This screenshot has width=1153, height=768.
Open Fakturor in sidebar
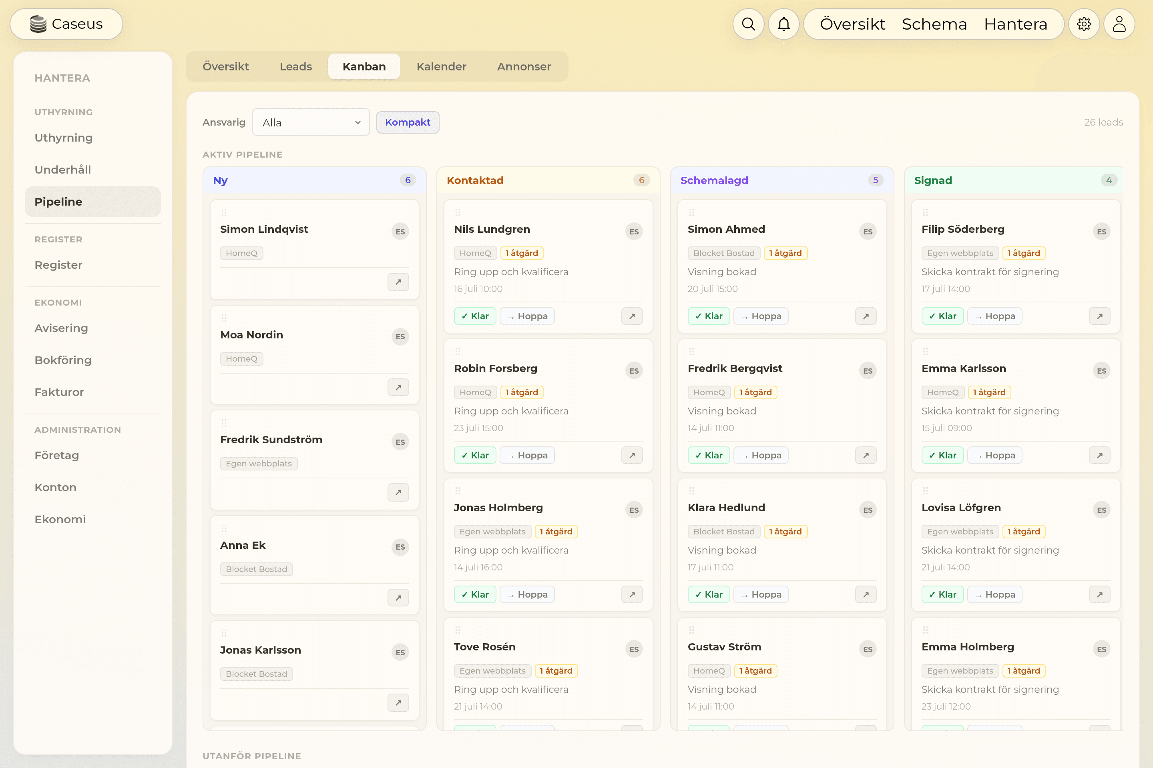[x=92, y=392]
